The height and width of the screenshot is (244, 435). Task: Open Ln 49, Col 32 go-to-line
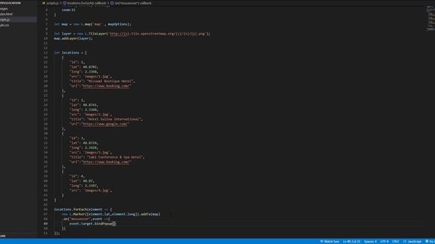click(351, 241)
